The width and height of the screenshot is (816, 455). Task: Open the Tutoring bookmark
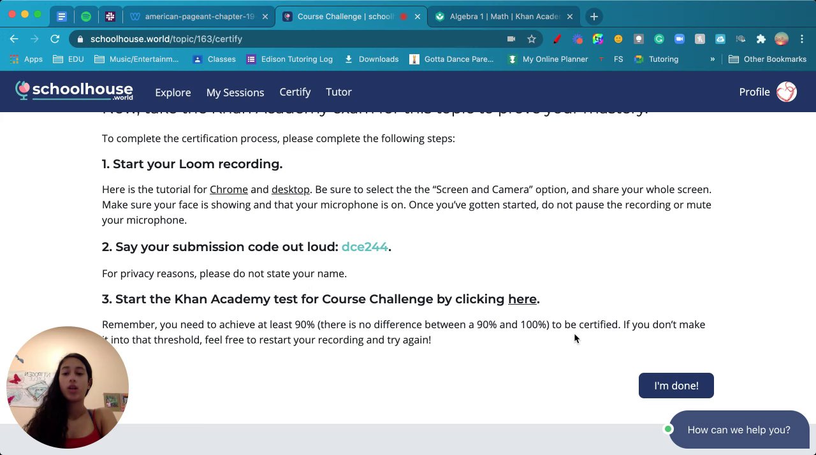pyautogui.click(x=657, y=59)
